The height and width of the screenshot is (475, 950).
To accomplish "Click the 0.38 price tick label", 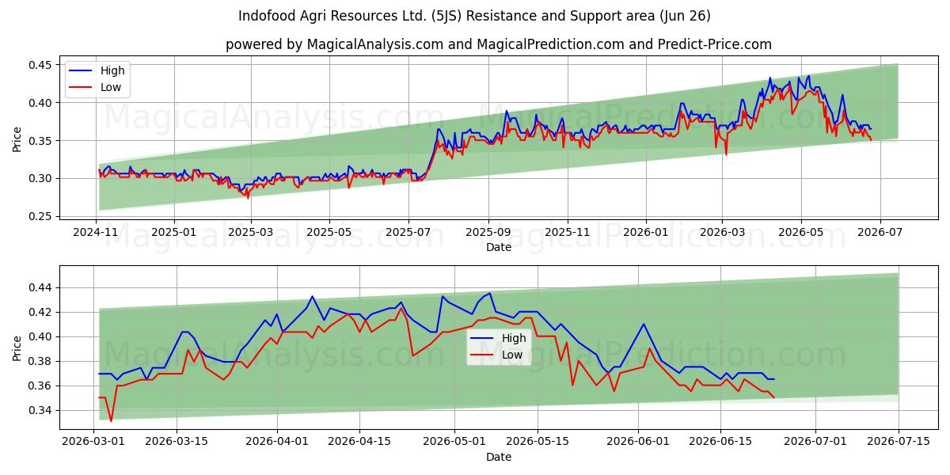I will (40, 362).
